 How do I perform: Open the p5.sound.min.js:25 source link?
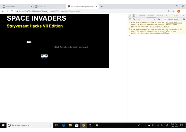(x=174, y=29)
